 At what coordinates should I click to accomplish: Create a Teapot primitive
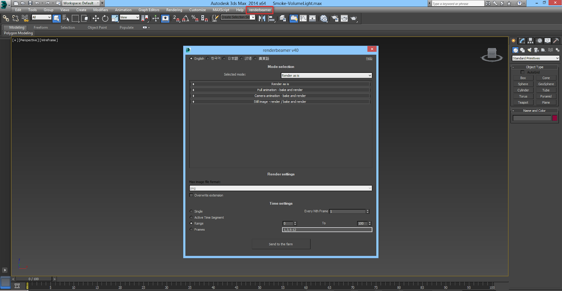(523, 103)
